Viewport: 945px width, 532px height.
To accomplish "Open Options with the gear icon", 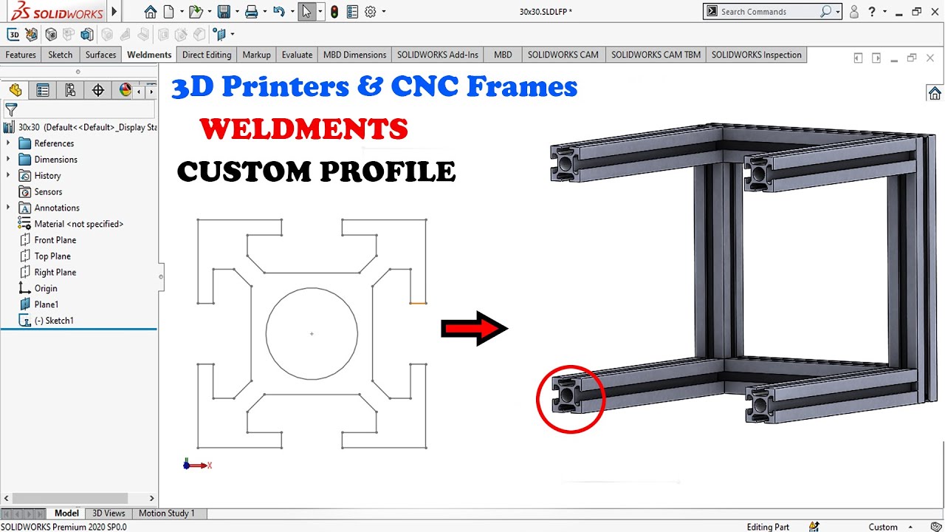I will click(x=371, y=12).
